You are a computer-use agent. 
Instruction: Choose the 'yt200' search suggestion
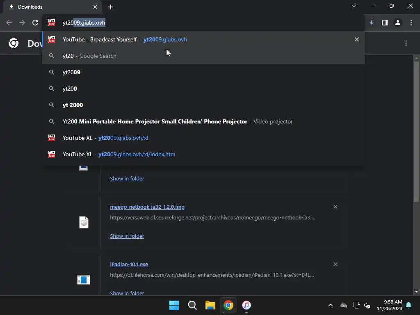tap(203, 89)
